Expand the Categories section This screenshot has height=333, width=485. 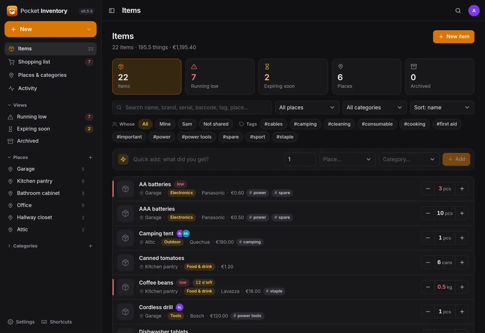pyautogui.click(x=22, y=246)
